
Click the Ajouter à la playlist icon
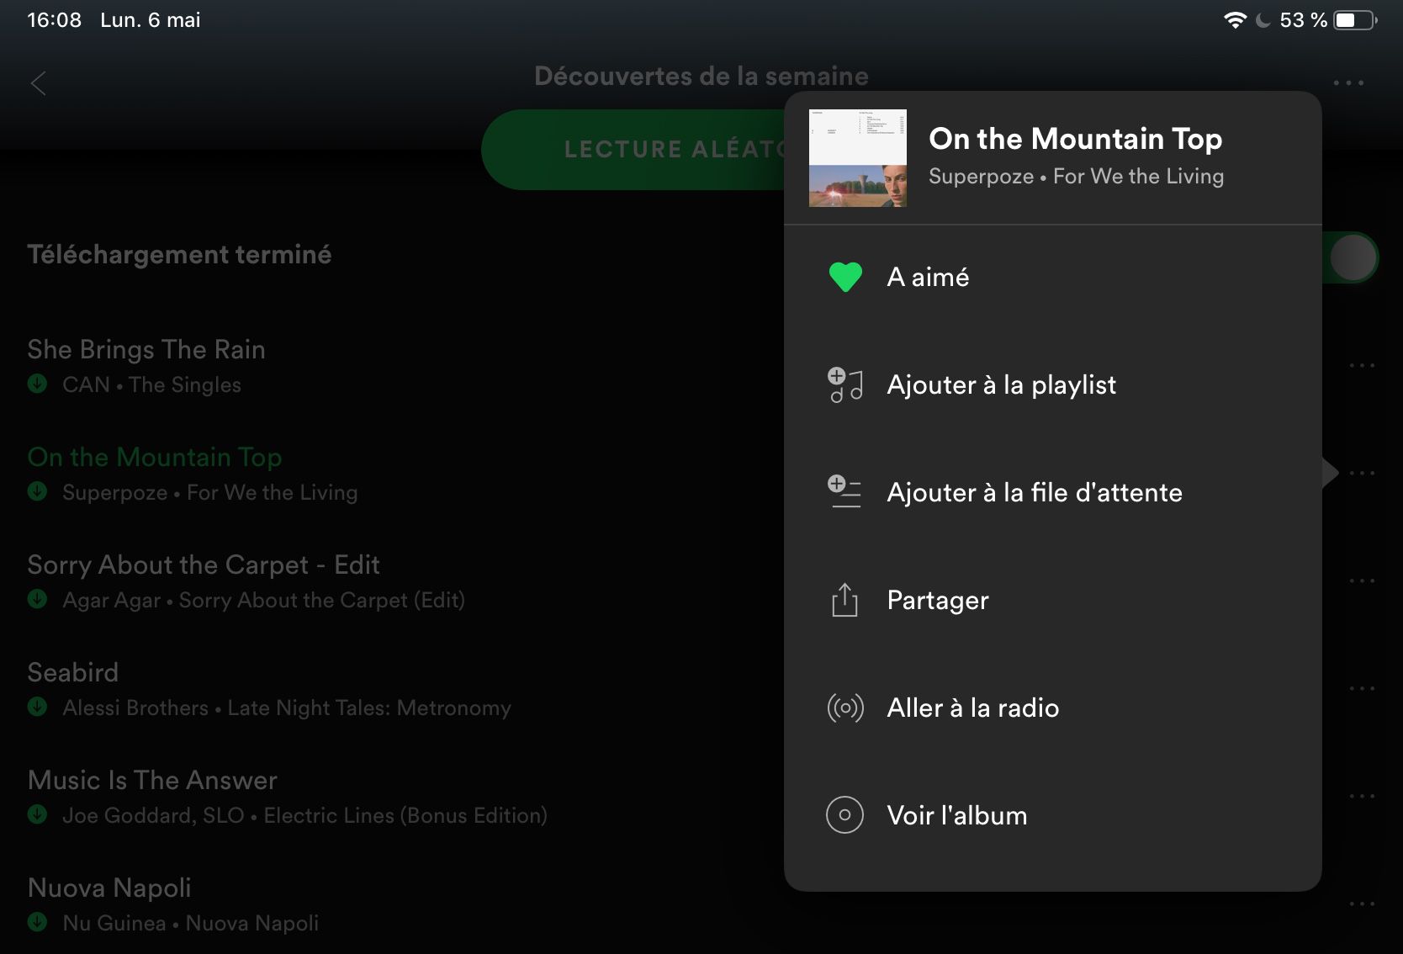pyautogui.click(x=844, y=384)
